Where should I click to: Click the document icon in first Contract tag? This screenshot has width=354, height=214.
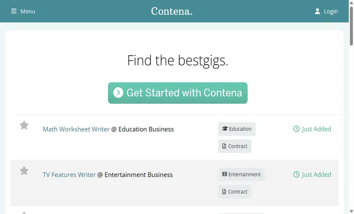click(224, 146)
